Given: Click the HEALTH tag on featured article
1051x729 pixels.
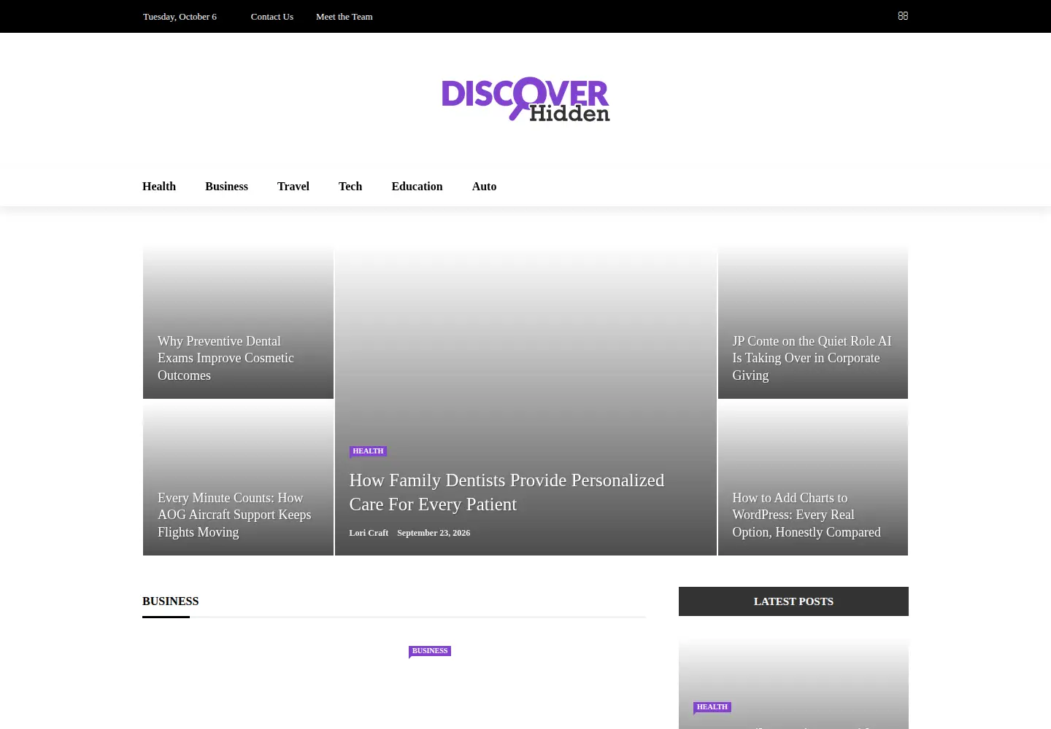Looking at the screenshot, I should [368, 451].
